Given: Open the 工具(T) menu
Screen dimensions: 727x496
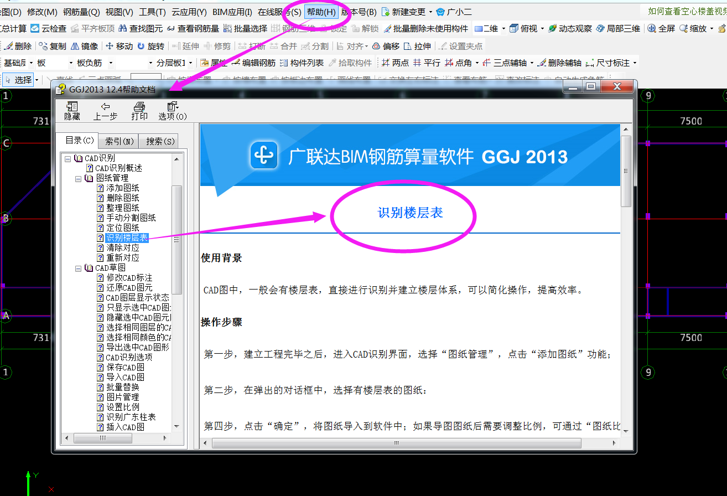Looking at the screenshot, I should 152,12.
